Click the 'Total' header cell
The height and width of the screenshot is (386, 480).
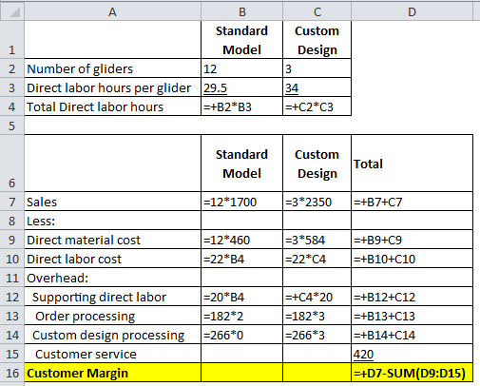[x=412, y=164]
